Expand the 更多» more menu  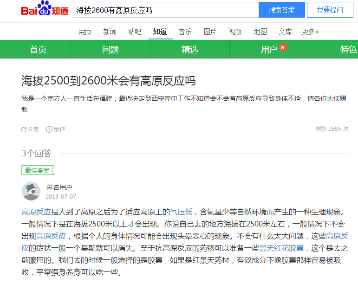click(310, 32)
